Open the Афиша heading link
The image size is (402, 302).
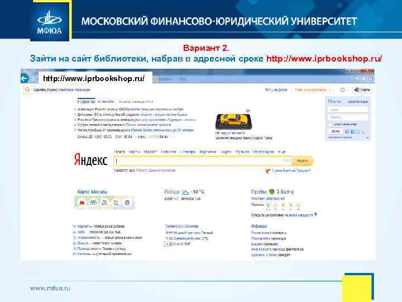coord(259,226)
